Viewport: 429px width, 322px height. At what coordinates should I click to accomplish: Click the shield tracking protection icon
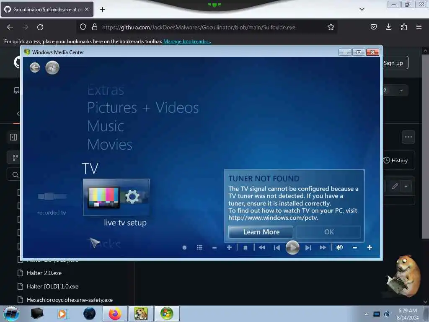coord(83,27)
